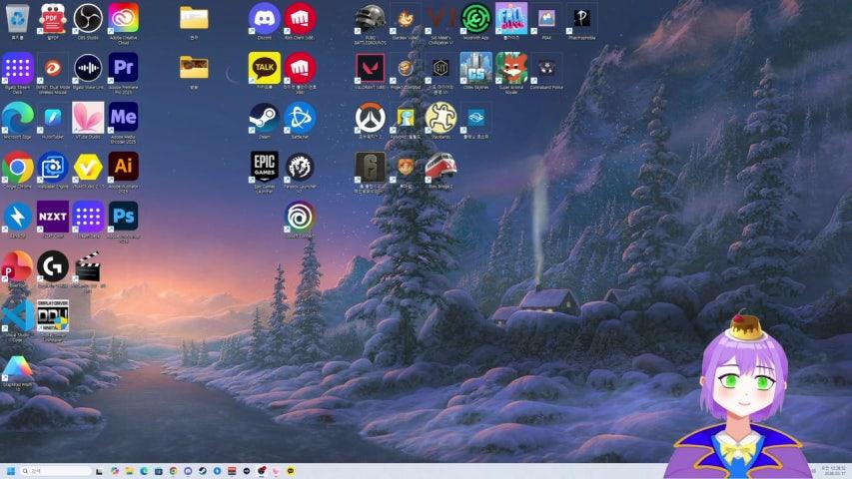
Task: Open Adobe Photoshop desktop shortcut
Action: coord(123,216)
